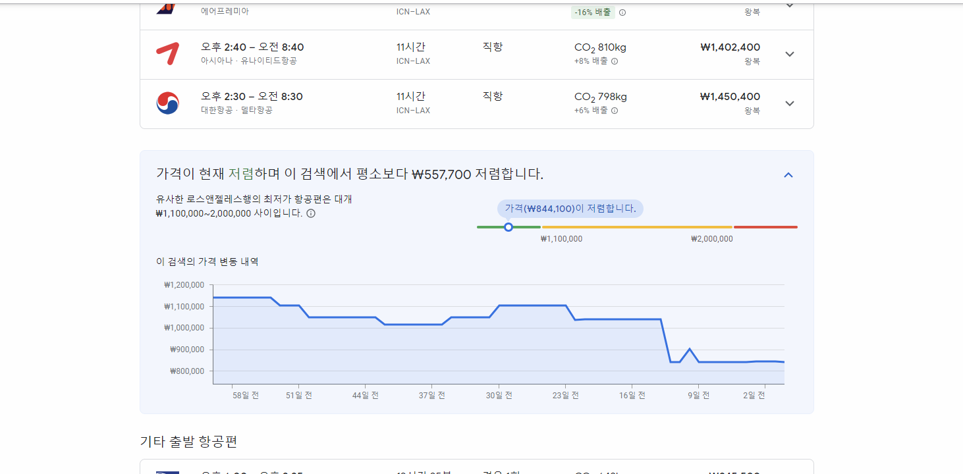963x474 pixels.
Task: Open info beside the -16% 배출 badge
Action: pyautogui.click(x=622, y=12)
